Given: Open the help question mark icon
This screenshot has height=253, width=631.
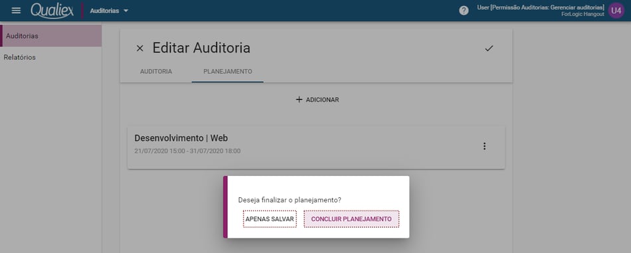Looking at the screenshot, I should coord(464,11).
